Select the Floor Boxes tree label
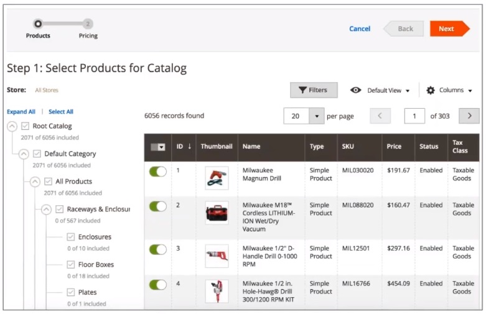This screenshot has height=314, width=486. point(96,264)
